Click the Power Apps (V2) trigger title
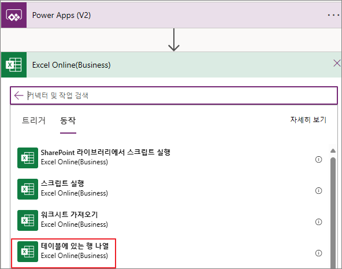 coord(61,15)
